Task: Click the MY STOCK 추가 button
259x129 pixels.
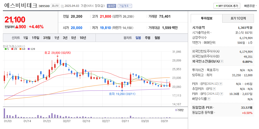Action: click(x=227, y=6)
